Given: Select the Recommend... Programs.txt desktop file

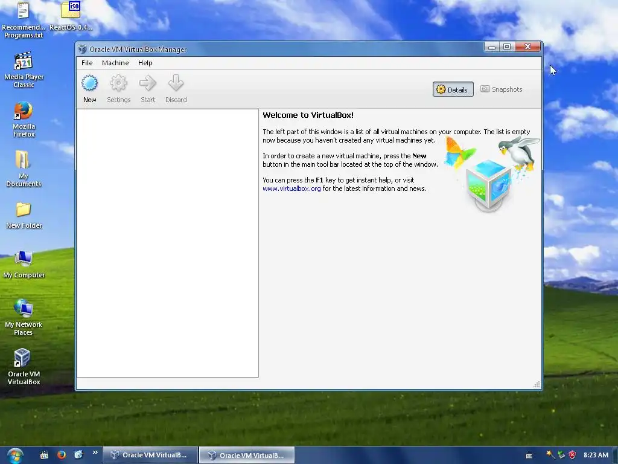Looking at the screenshot, I should (x=24, y=20).
